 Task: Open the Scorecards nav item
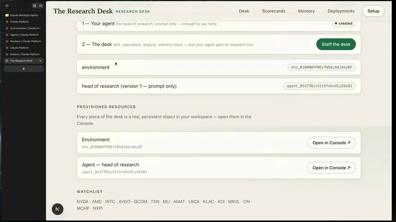[x=273, y=11]
